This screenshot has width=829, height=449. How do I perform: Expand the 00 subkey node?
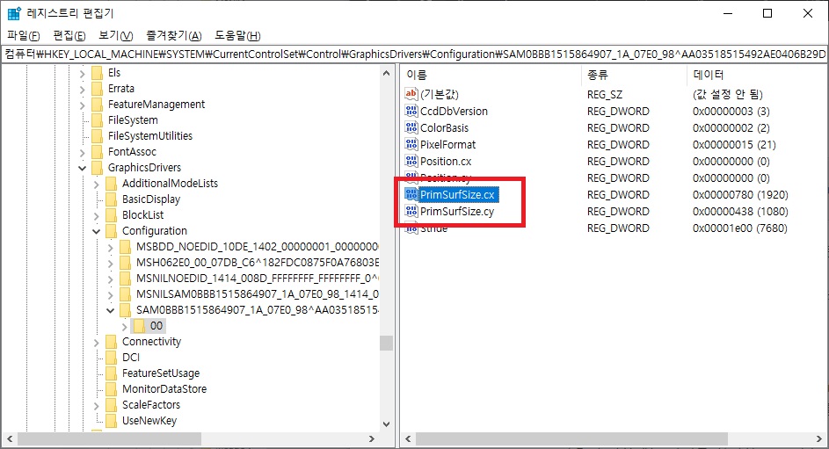pos(124,327)
